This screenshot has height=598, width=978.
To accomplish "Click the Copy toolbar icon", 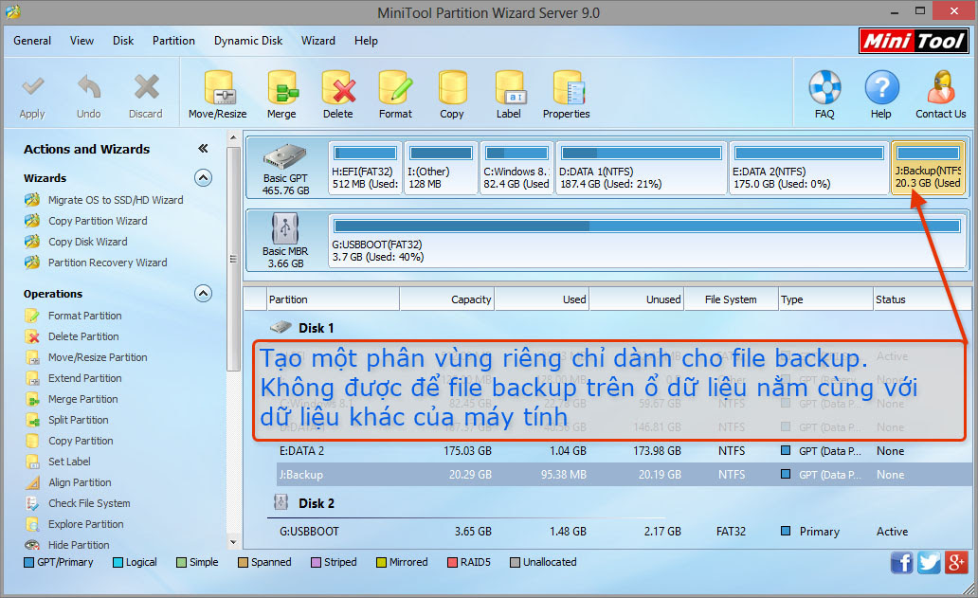I will [x=452, y=87].
